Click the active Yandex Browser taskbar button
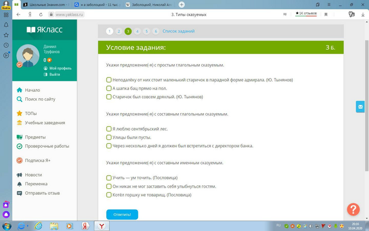 click(101, 226)
